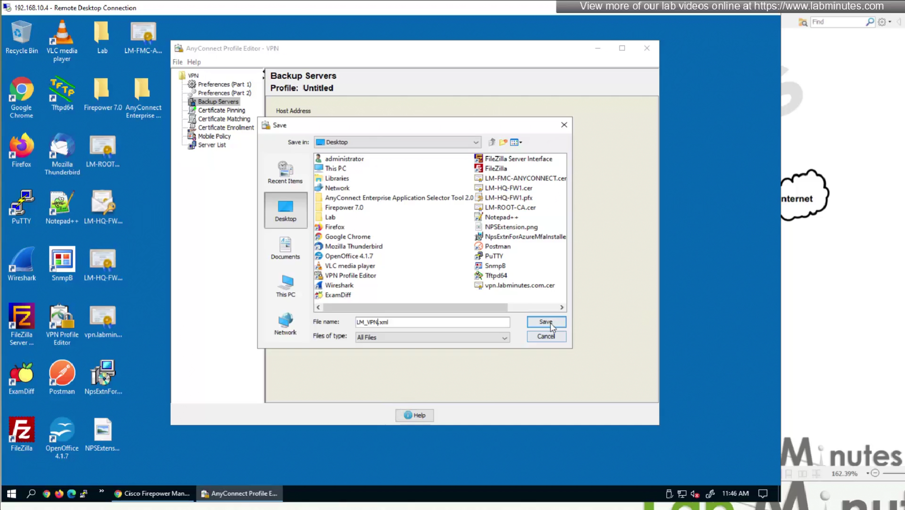Open the Help menu in Profile Editor

pyautogui.click(x=194, y=62)
